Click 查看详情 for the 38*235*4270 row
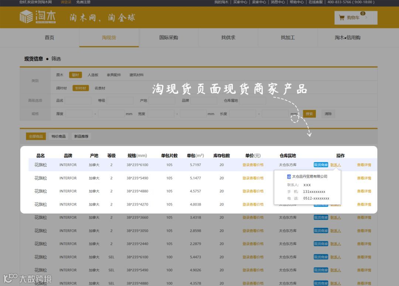Screen dimensions: 399x286 coord(364,204)
